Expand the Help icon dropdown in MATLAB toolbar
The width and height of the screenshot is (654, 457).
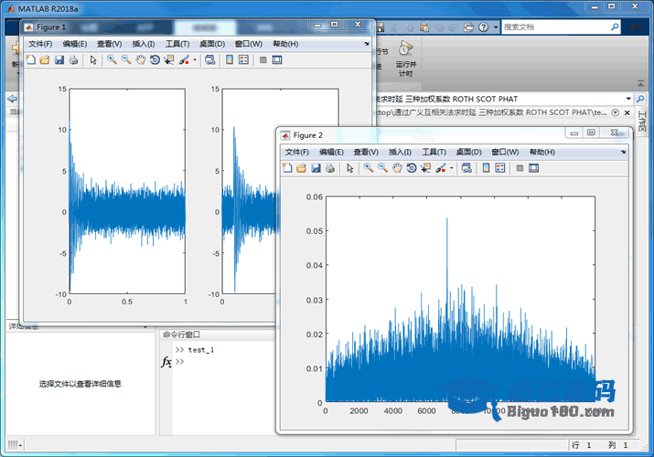495,27
